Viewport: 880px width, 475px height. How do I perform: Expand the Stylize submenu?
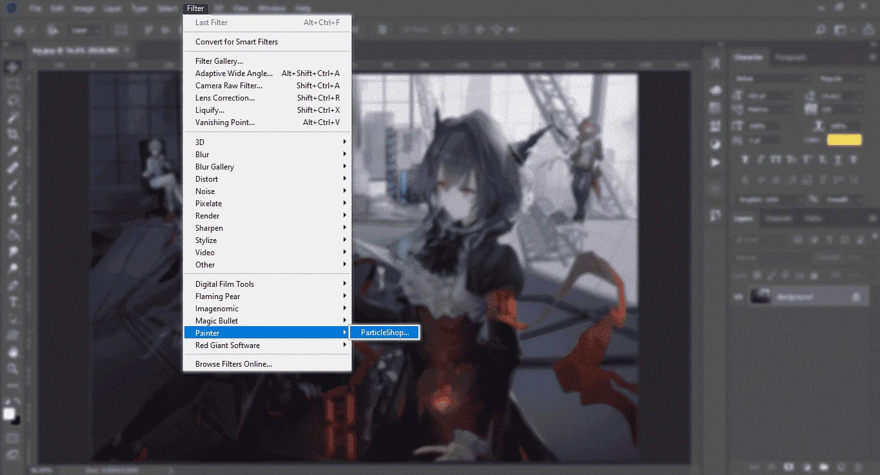click(x=268, y=240)
